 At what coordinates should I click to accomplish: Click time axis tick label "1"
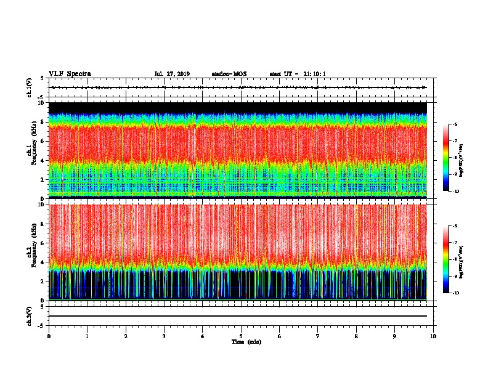[x=87, y=336]
